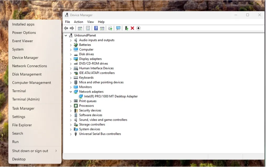The width and height of the screenshot is (266, 167).
Task: Click the red X Uninstall device icon
Action: [x=132, y=28]
